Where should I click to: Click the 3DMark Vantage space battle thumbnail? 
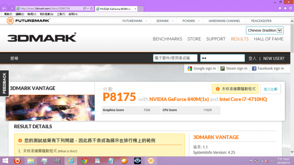[x=50, y=108]
